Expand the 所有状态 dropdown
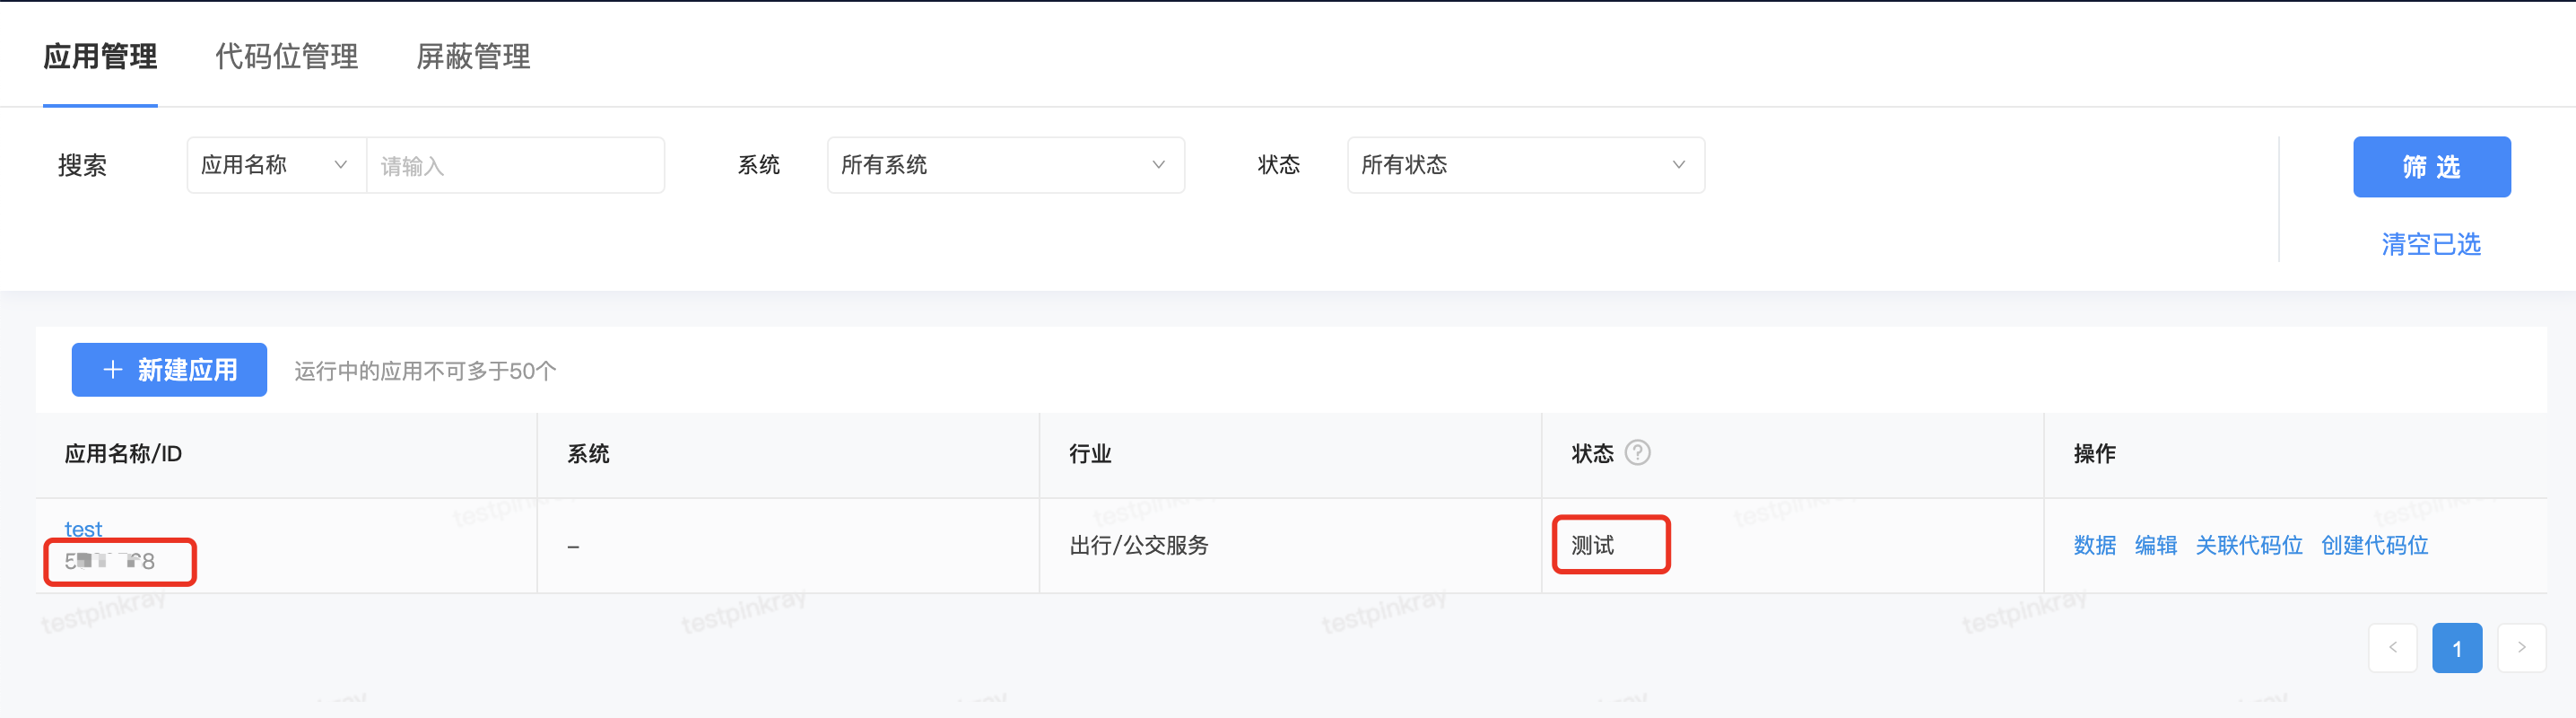2576x718 pixels. 1525,165
